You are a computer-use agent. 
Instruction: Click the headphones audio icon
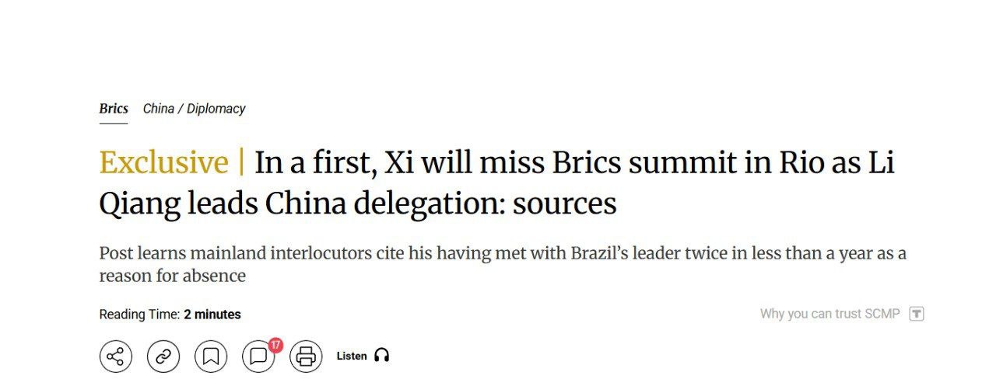click(x=381, y=356)
